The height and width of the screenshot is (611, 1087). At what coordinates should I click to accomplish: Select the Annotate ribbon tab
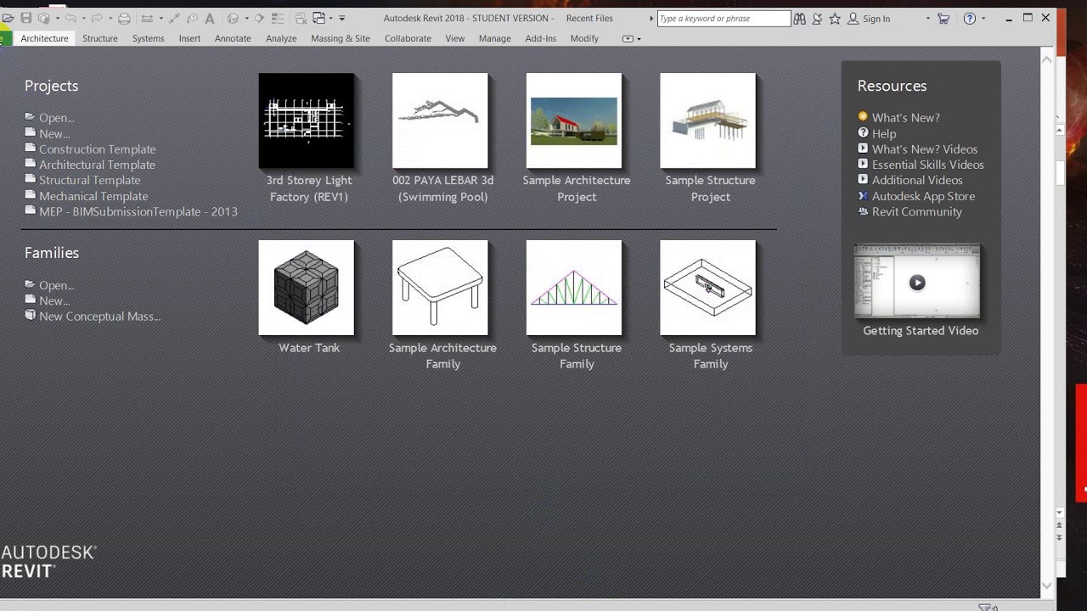tap(233, 38)
